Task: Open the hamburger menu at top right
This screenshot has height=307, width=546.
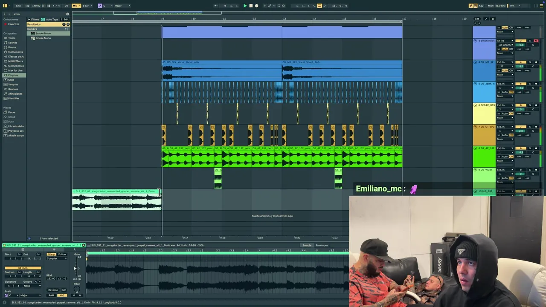Action: 541,6
